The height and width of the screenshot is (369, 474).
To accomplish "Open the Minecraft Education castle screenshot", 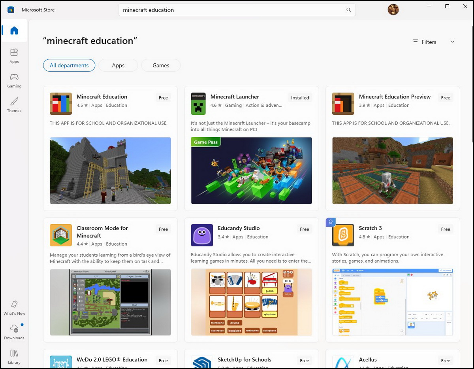I will coord(110,170).
